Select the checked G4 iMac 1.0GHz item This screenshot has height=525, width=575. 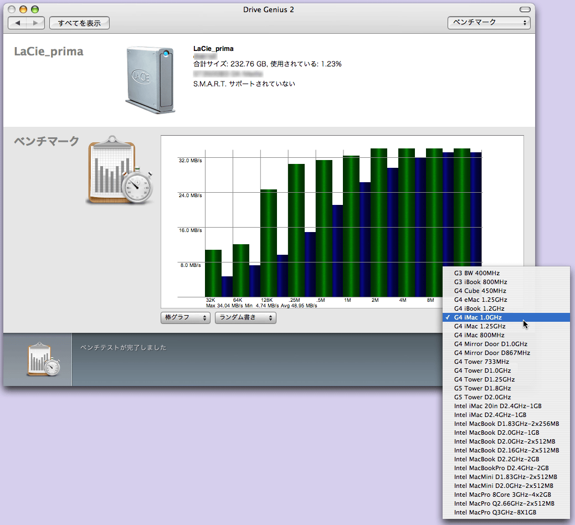(506, 317)
